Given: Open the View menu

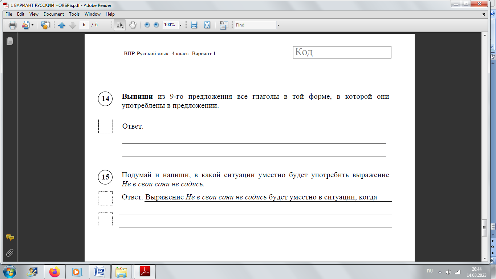Looking at the screenshot, I should coord(34,14).
